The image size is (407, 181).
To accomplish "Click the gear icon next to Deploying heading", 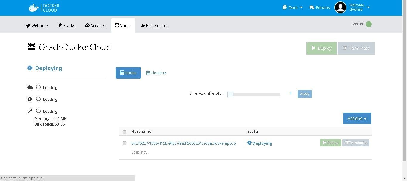I will coord(30,68).
